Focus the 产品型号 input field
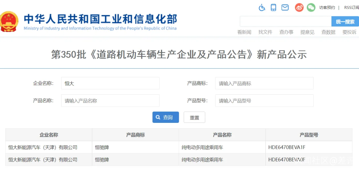 tap(264, 101)
